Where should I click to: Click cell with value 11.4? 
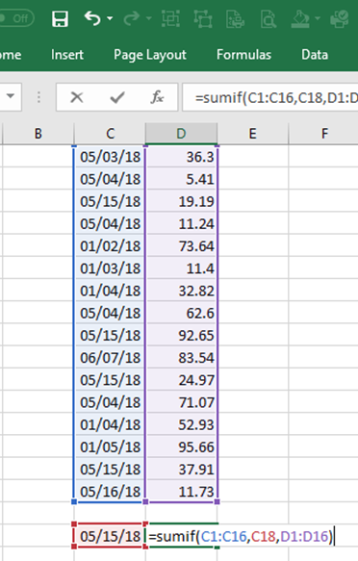click(181, 268)
